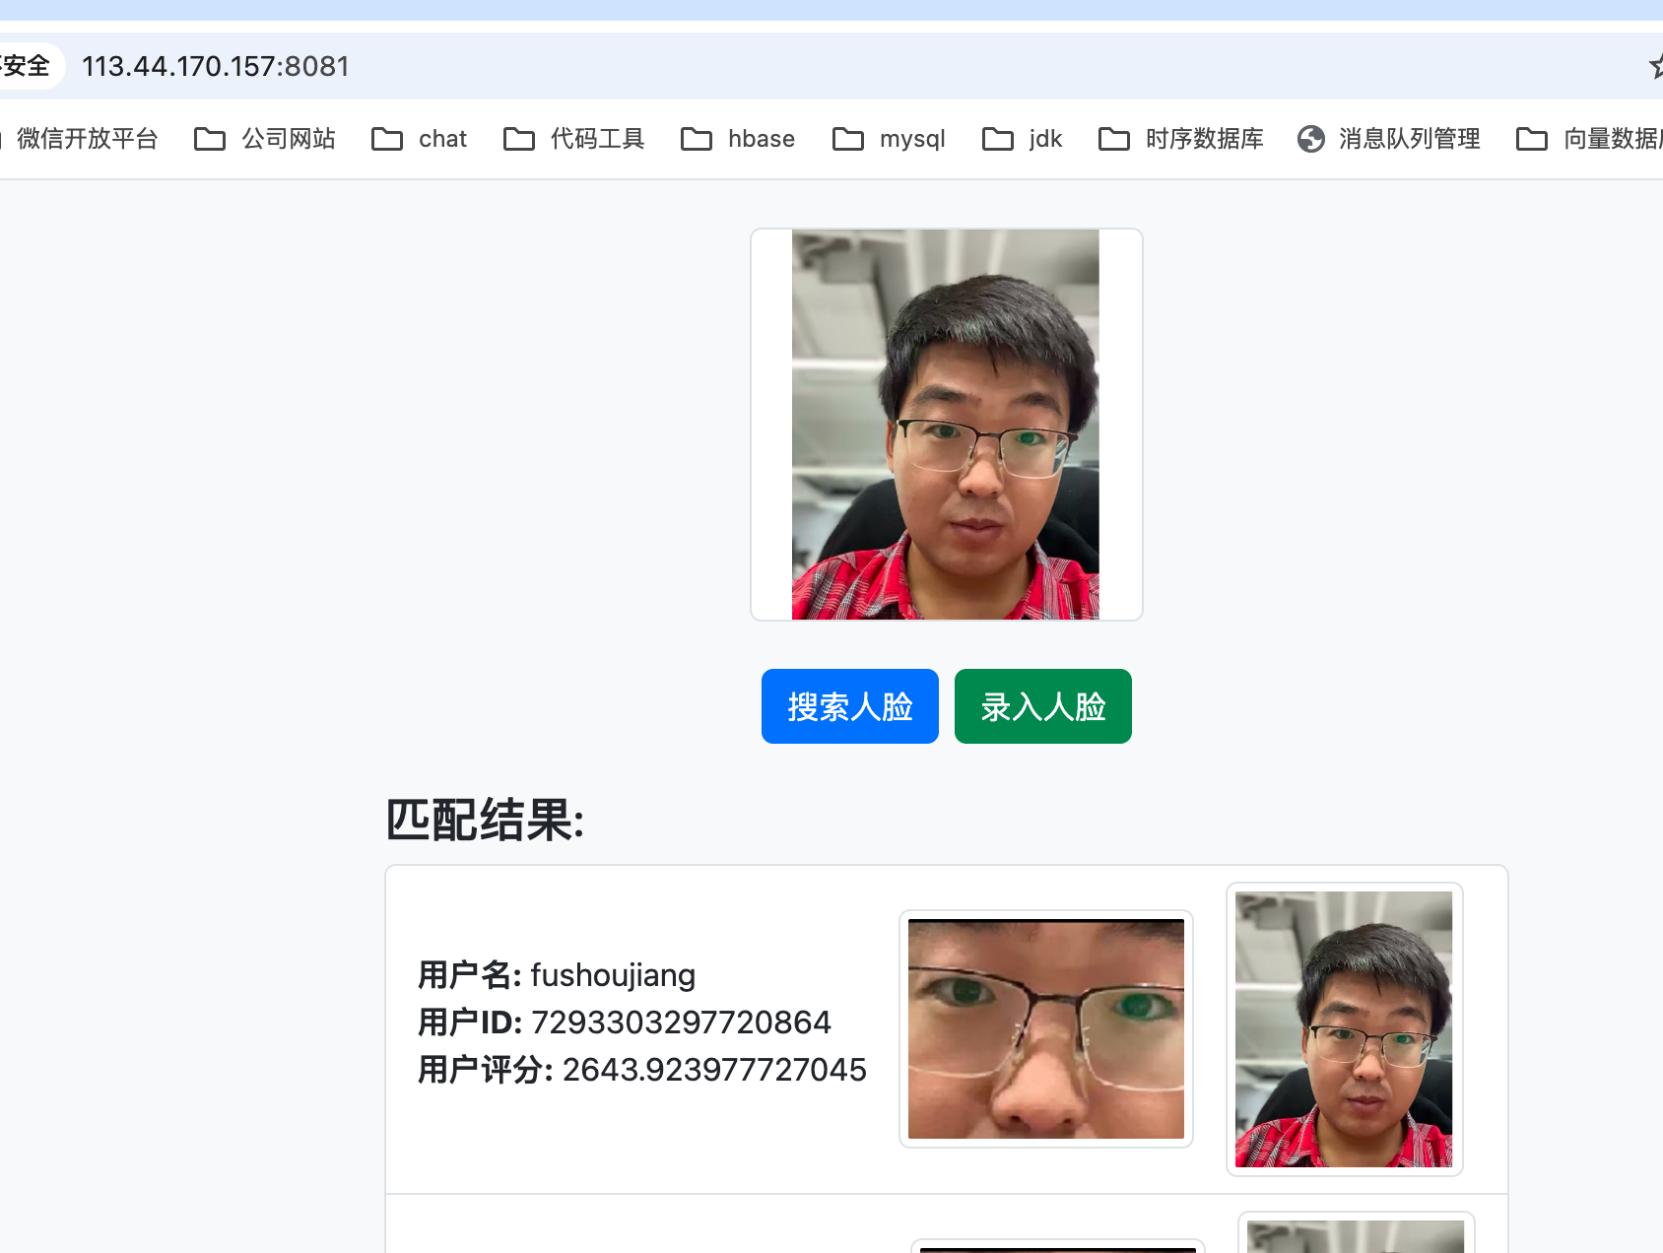This screenshot has width=1663, height=1253.
Task: Expand the 代码工具 bookmark folder
Action: pyautogui.click(x=573, y=139)
